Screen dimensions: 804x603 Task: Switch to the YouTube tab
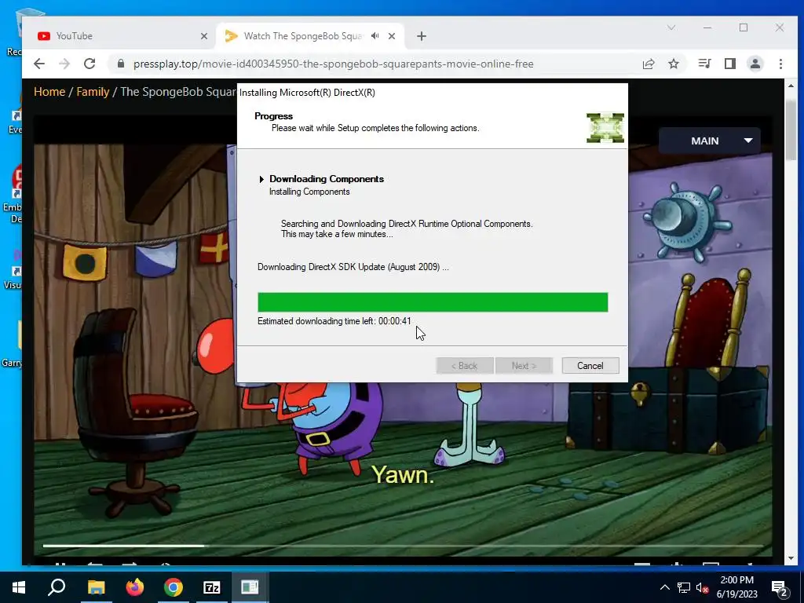pos(118,36)
